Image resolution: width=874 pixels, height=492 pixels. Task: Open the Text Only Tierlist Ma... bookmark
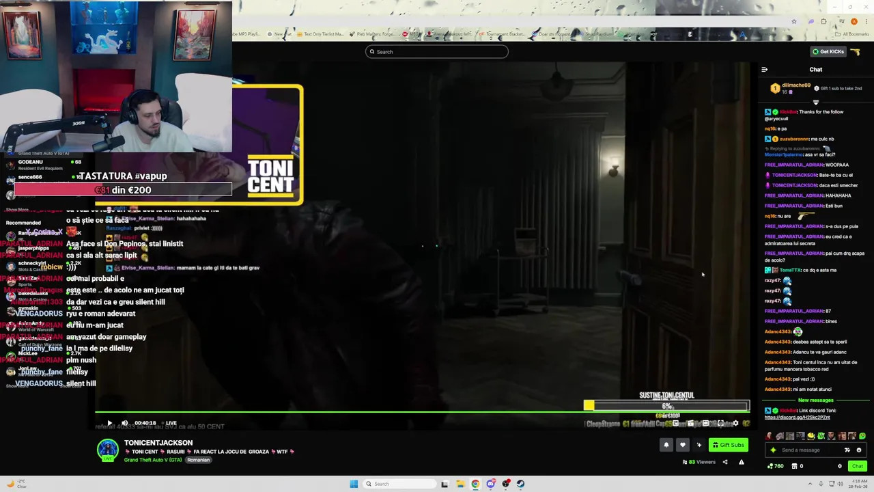(x=322, y=34)
